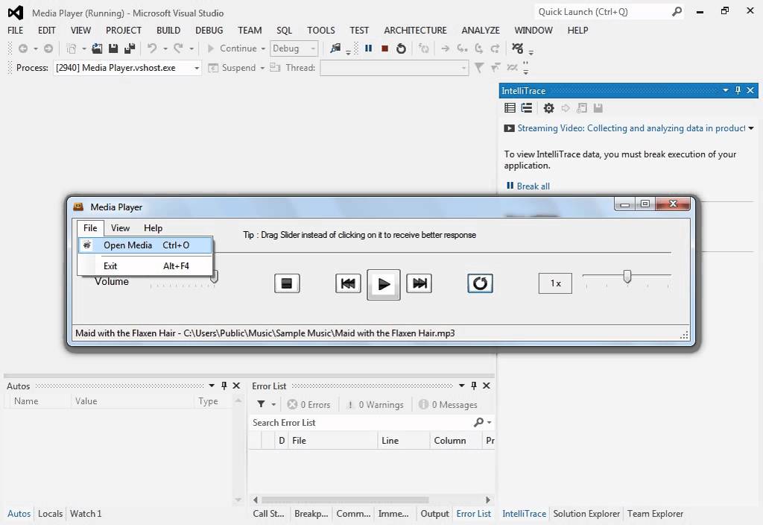Click the streaming video play icon in IntelliTrace
The width and height of the screenshot is (763, 525).
(x=509, y=128)
